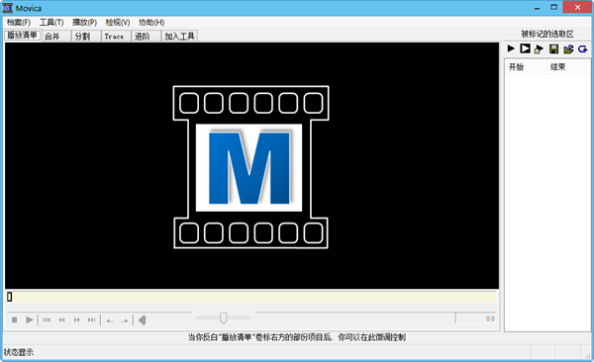Switch to the 合并 tab
Image resolution: width=594 pixels, height=362 pixels.
point(56,37)
